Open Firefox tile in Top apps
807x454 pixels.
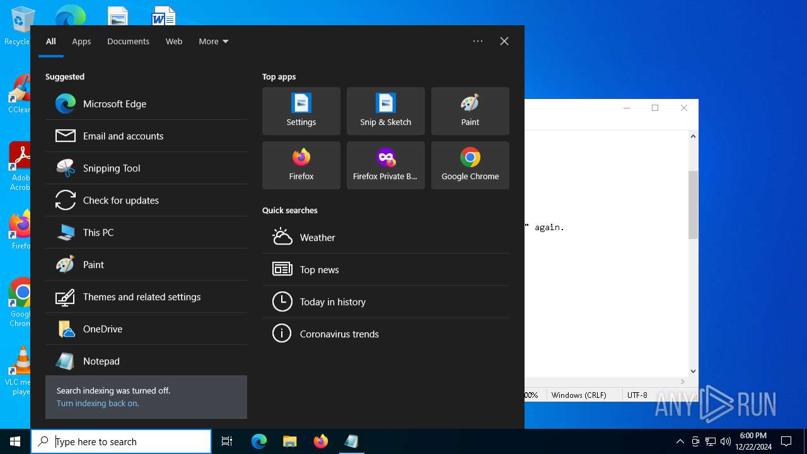pyautogui.click(x=301, y=165)
